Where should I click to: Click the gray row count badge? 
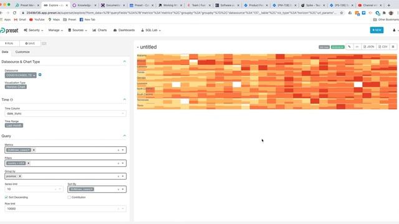pyautogui.click(x=324, y=47)
